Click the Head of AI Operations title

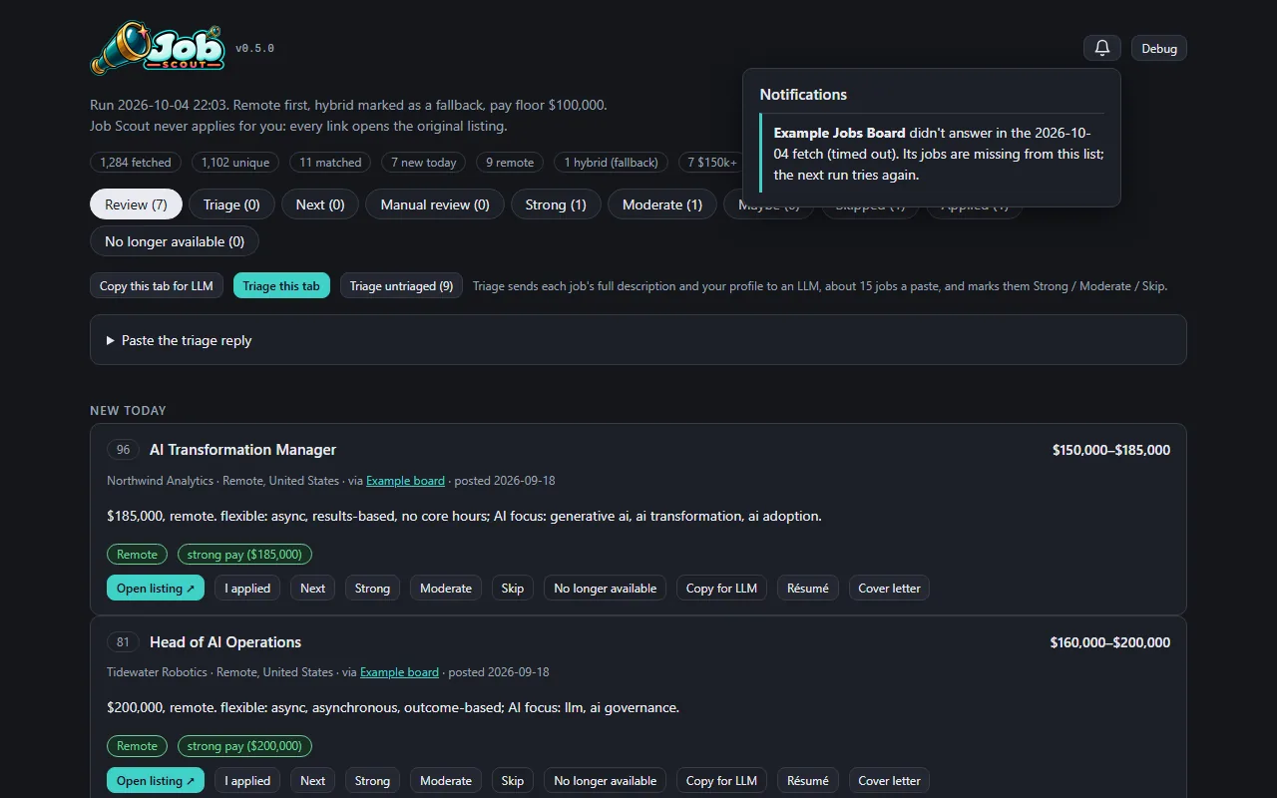coord(225,642)
